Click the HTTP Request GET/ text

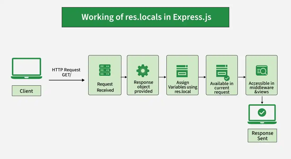tap(66, 72)
